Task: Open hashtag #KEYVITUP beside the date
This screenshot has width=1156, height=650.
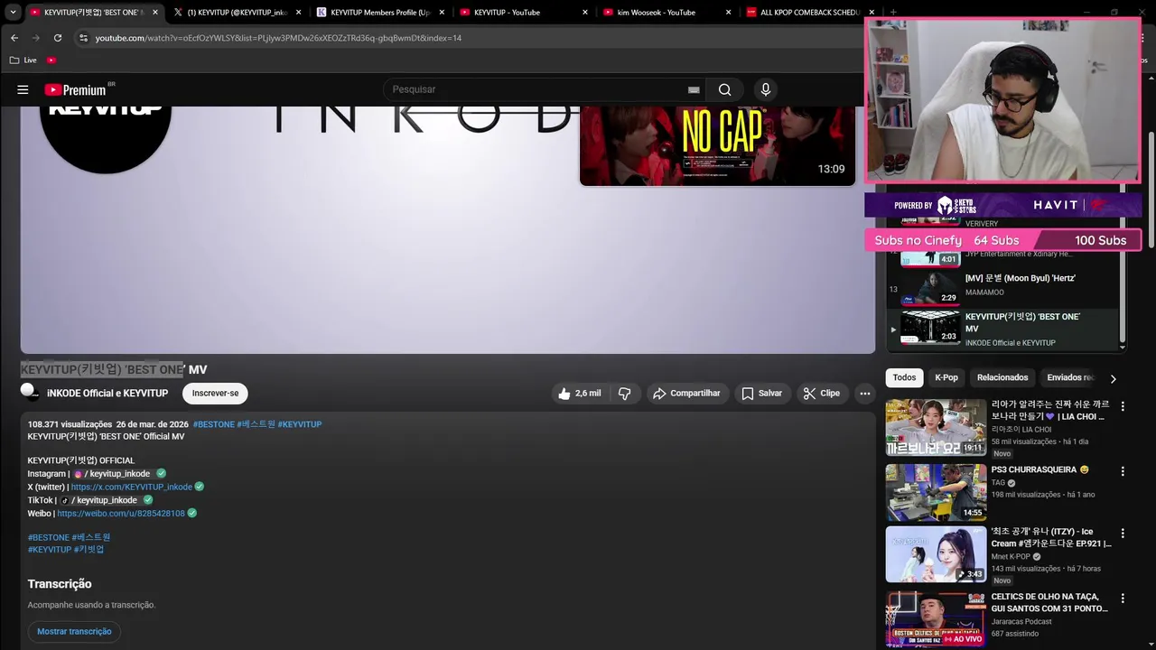Action: pyautogui.click(x=299, y=424)
